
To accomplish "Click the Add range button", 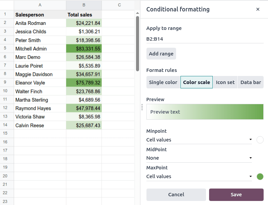I will pyautogui.click(x=161, y=54).
